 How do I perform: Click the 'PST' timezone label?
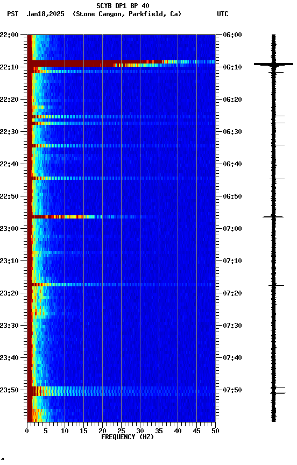13,14
